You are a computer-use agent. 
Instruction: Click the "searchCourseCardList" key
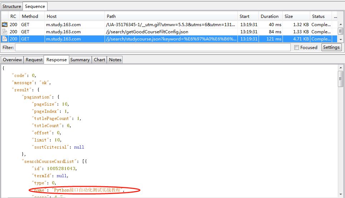pyautogui.click(x=49, y=161)
